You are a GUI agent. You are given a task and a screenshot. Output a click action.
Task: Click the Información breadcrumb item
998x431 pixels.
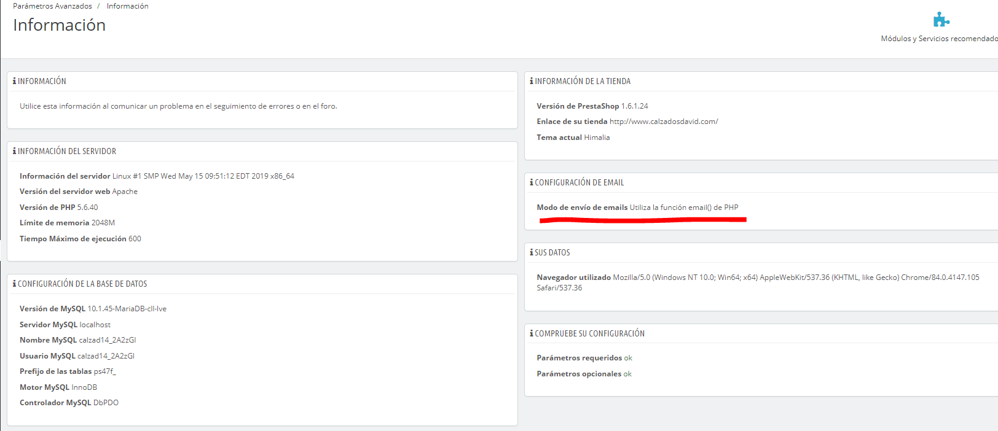click(x=127, y=6)
